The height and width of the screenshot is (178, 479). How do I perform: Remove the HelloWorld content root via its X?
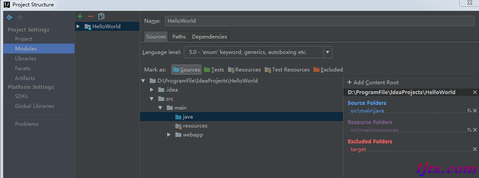coord(475,92)
